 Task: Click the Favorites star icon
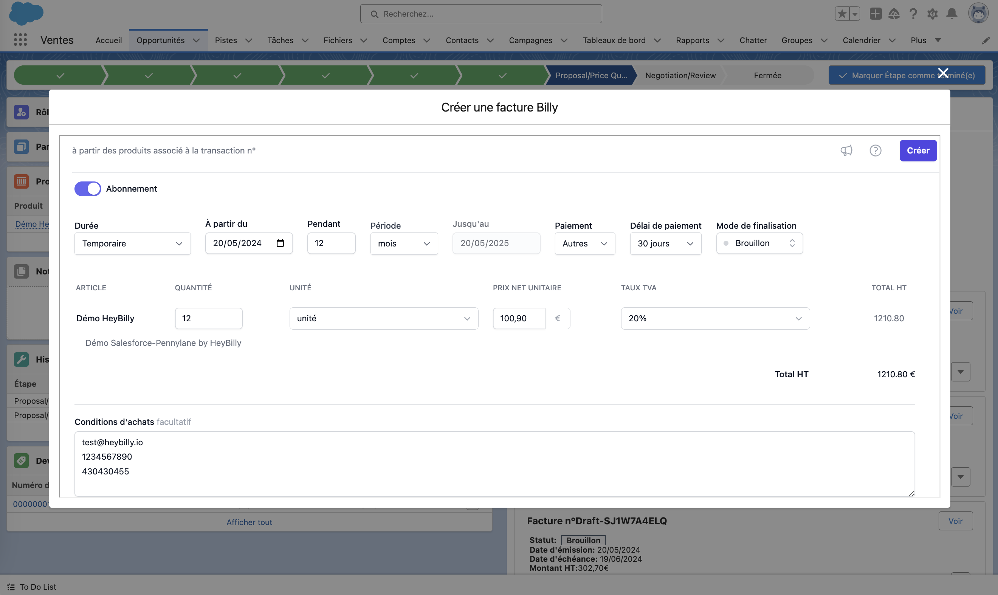[x=842, y=14]
